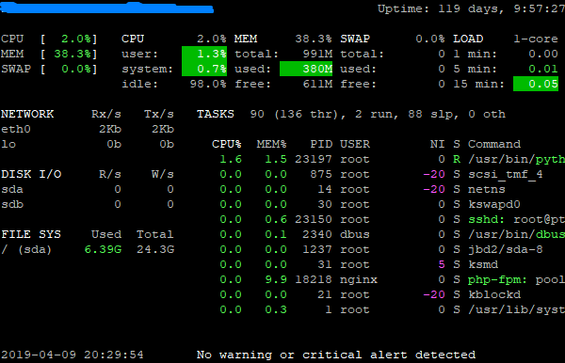Click the nginx user entry
The image size is (565, 363).
(359, 280)
